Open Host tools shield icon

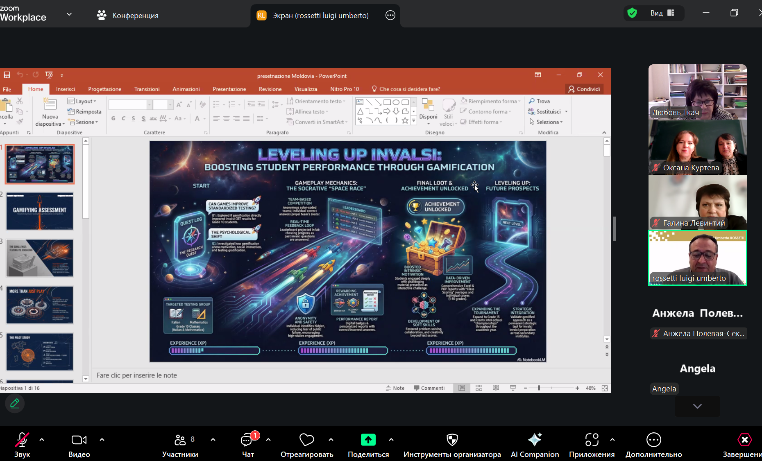click(452, 440)
